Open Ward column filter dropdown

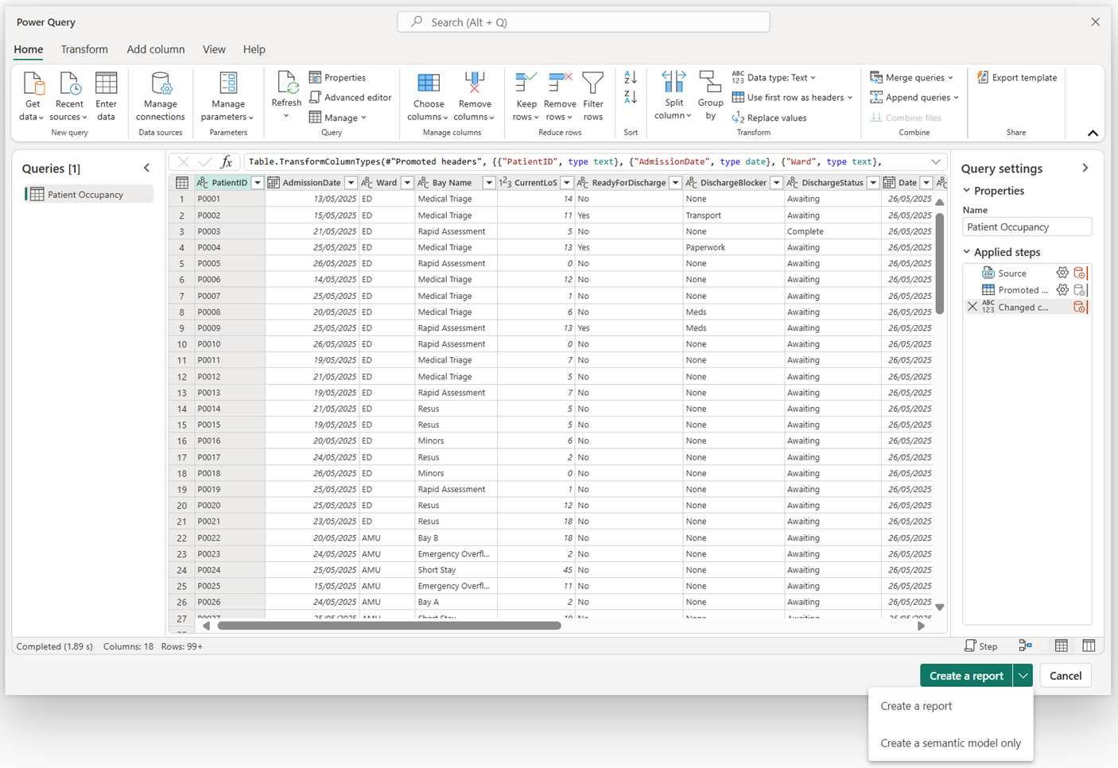pos(407,183)
